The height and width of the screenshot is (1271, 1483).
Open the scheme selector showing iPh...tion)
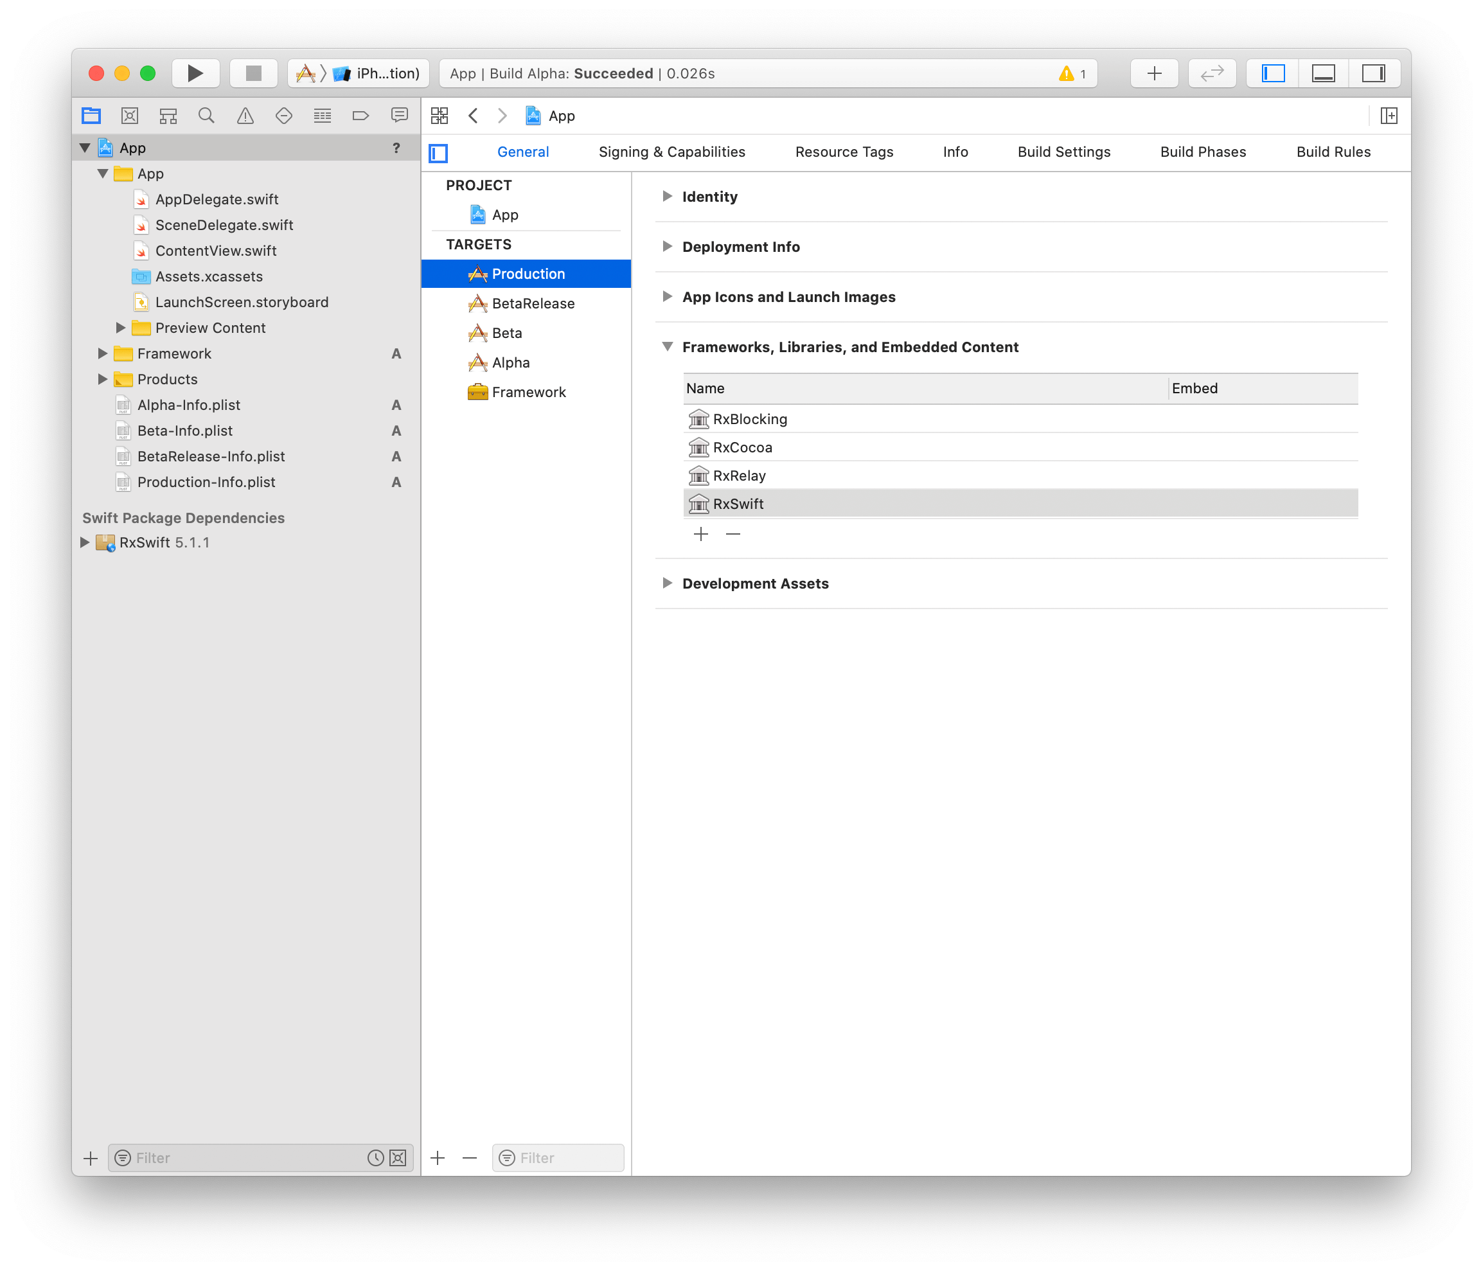[358, 73]
